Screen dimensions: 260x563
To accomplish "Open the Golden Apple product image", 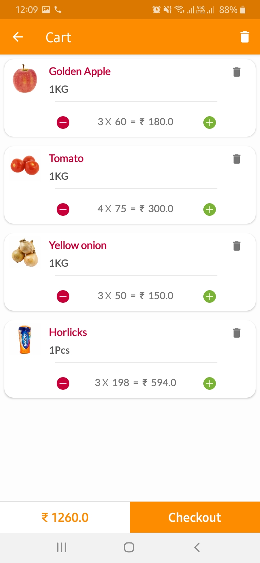I will click(25, 79).
